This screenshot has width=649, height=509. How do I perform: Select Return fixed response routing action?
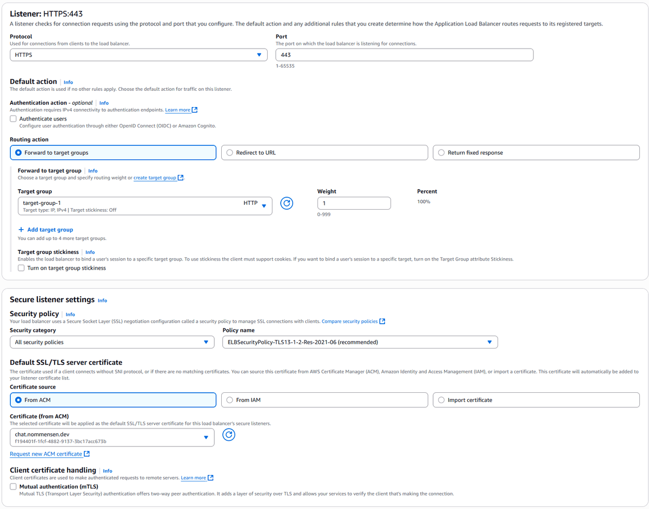click(x=441, y=153)
